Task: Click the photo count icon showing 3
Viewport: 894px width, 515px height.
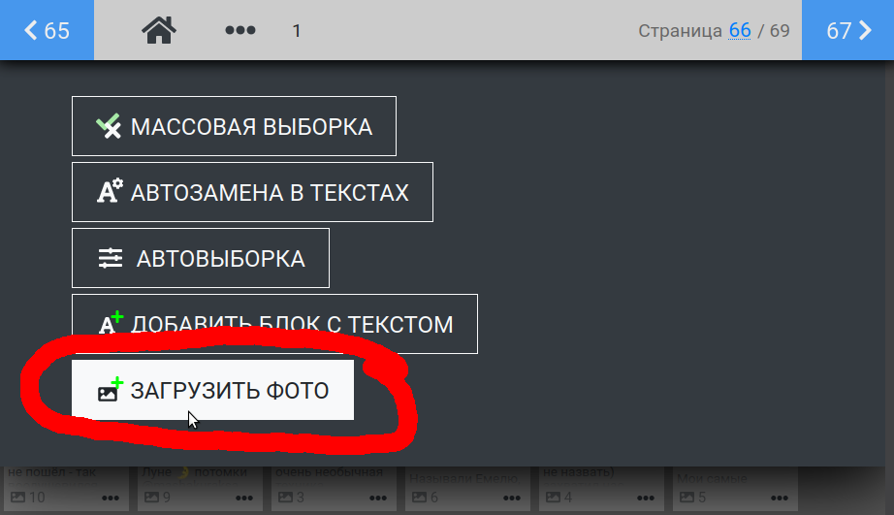Action: (284, 499)
